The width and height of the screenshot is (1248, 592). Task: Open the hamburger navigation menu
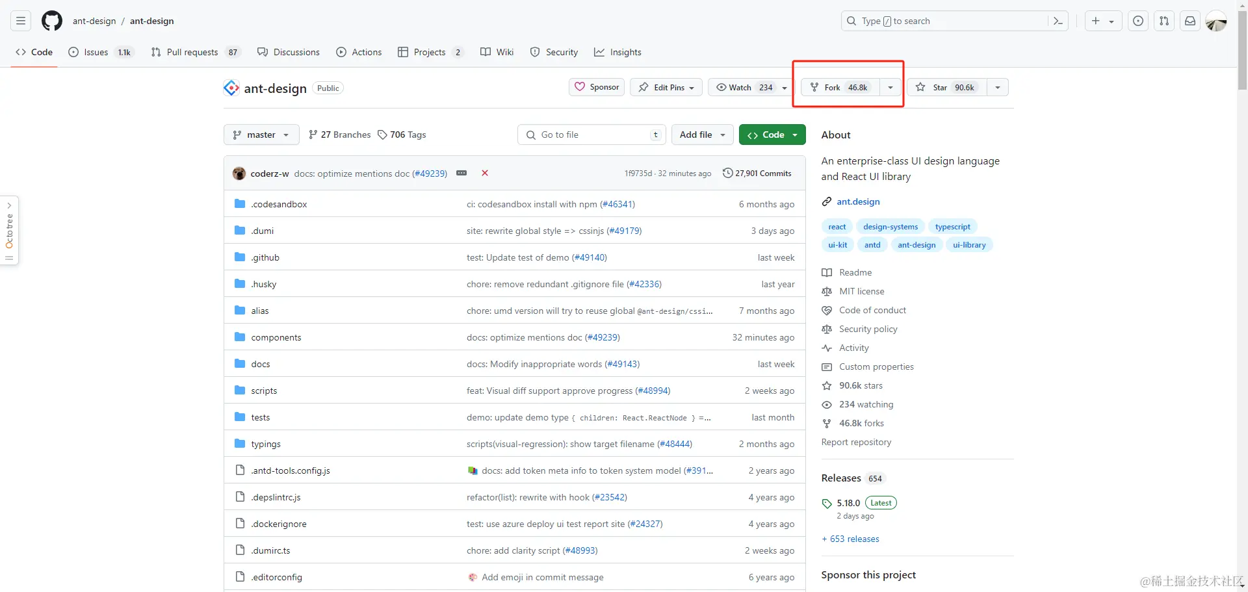pos(21,21)
